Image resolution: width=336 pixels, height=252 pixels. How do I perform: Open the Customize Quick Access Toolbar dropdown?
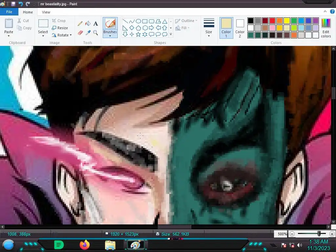tap(34, 4)
